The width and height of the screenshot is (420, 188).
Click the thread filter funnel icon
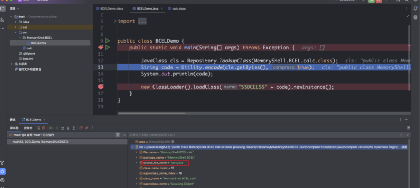point(118,135)
